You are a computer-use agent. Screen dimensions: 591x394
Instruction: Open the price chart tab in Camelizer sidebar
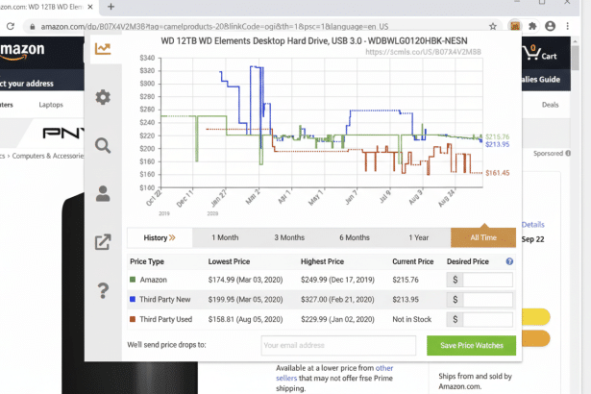click(x=103, y=49)
